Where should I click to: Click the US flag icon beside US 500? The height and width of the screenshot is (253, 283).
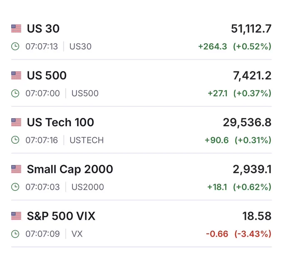(x=16, y=75)
